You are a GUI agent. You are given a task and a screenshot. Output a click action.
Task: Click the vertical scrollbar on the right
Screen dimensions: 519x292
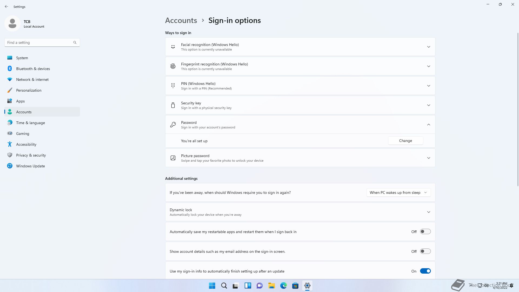pos(518,109)
